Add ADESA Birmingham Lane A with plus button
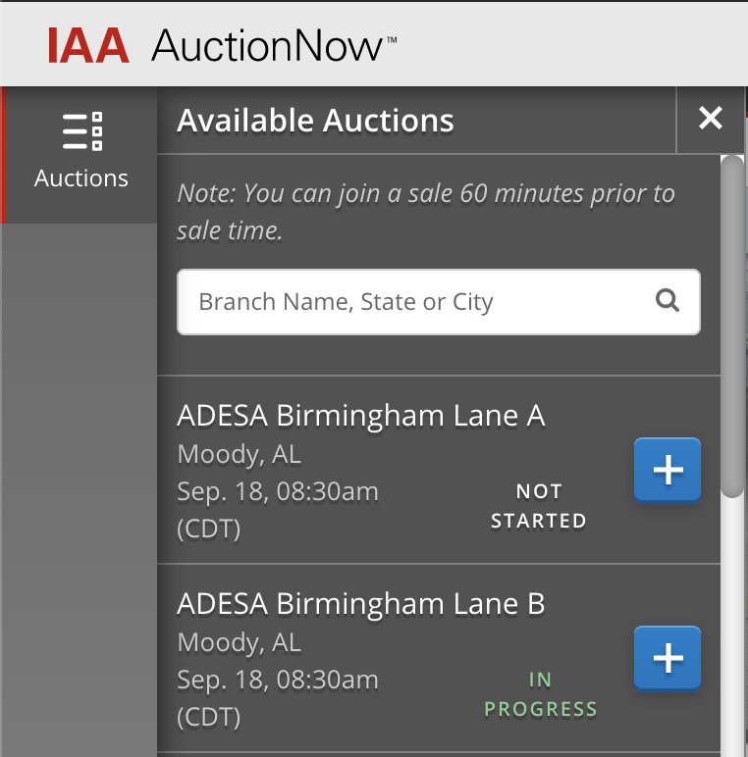Viewport: 748px width, 757px height. click(x=668, y=470)
